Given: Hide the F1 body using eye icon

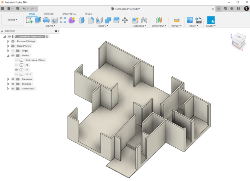Looking at the screenshot, I should [x=16, y=70].
